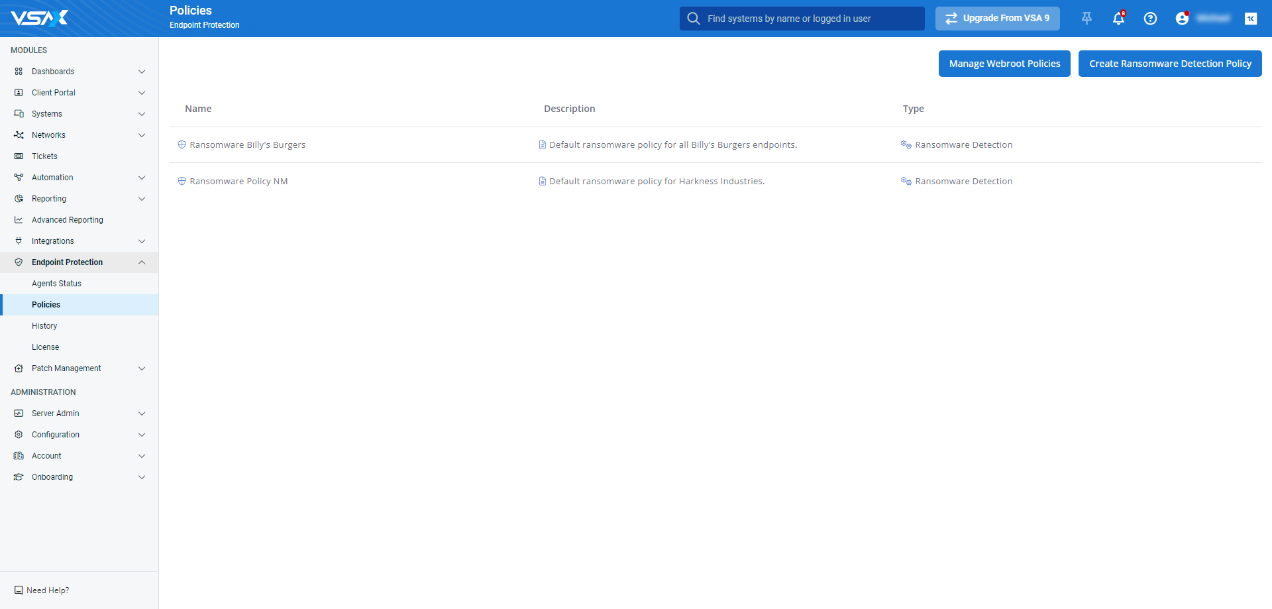The height and width of the screenshot is (609, 1272).
Task: Expand the Configuration section
Action: pyautogui.click(x=142, y=435)
